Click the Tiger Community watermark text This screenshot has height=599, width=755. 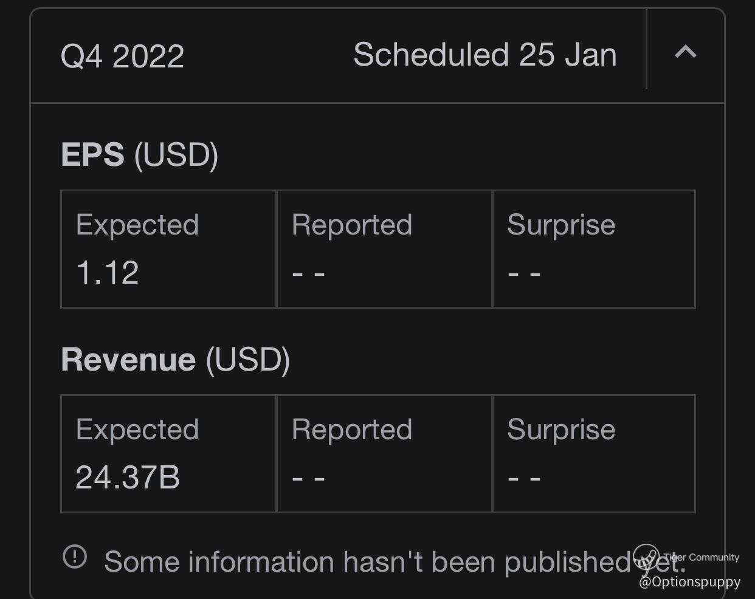[x=702, y=557]
